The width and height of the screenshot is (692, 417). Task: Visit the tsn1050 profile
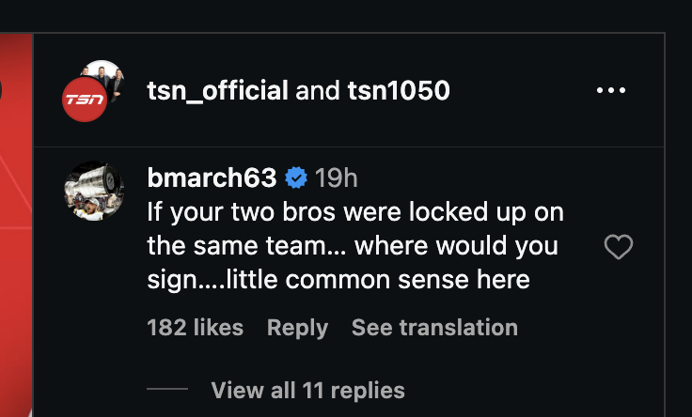[x=399, y=91]
